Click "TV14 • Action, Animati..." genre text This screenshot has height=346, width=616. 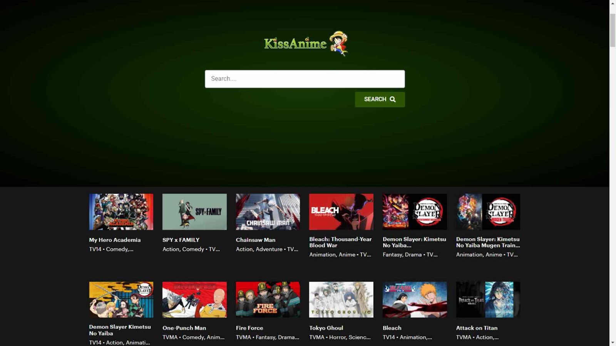[120, 343]
